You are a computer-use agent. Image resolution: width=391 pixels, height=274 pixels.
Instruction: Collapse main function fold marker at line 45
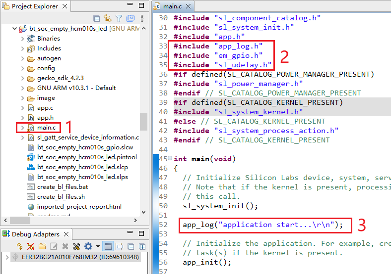(170, 159)
